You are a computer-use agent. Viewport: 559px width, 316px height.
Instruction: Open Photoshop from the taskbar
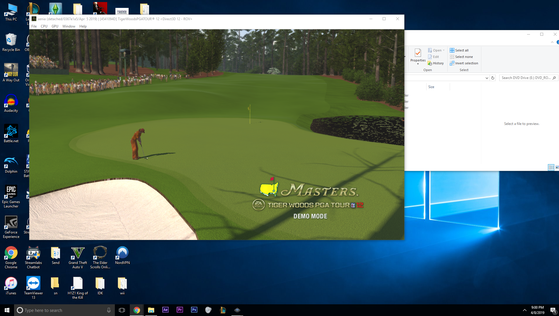[194, 310]
